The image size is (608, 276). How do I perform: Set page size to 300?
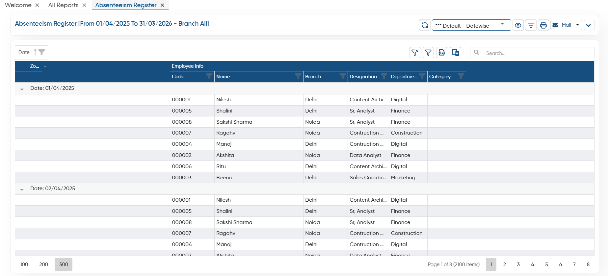pyautogui.click(x=64, y=264)
